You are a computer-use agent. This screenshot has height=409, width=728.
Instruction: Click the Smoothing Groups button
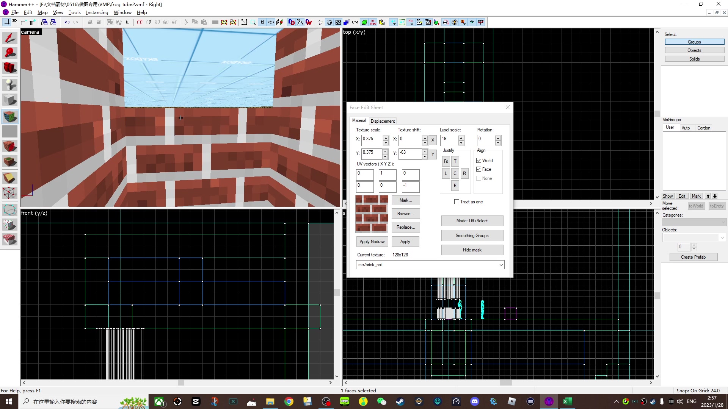(472, 236)
